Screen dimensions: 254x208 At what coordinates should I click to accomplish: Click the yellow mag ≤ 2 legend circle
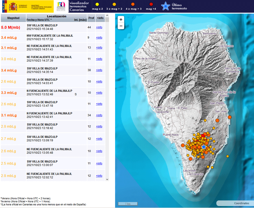click(x=97, y=4)
